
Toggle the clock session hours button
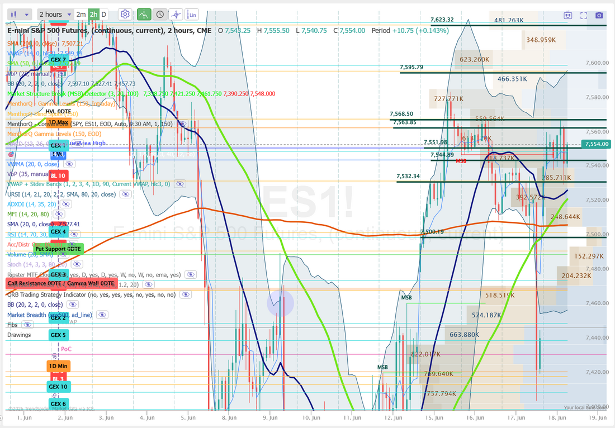click(x=160, y=15)
